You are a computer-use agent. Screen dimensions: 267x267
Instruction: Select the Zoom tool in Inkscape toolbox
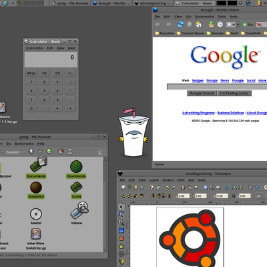(121, 222)
